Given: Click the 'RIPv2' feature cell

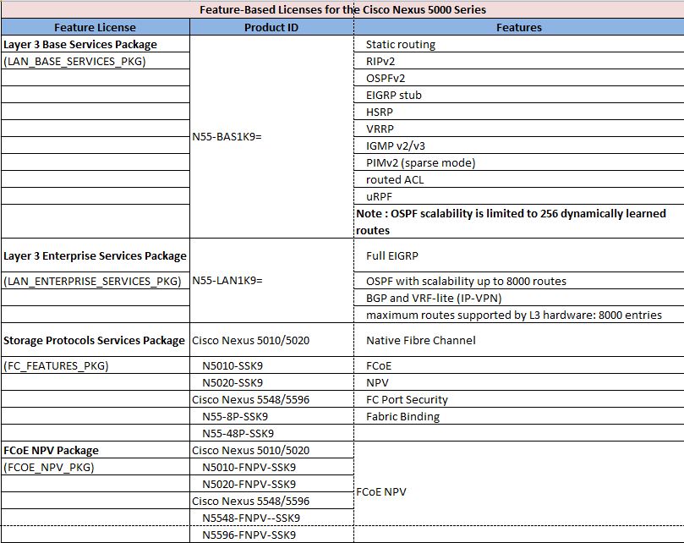Looking at the screenshot, I should coord(518,61).
